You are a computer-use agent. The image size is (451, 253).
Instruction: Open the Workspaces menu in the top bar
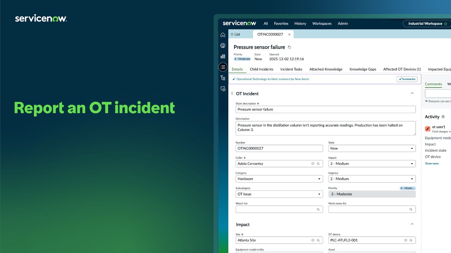tap(322, 24)
